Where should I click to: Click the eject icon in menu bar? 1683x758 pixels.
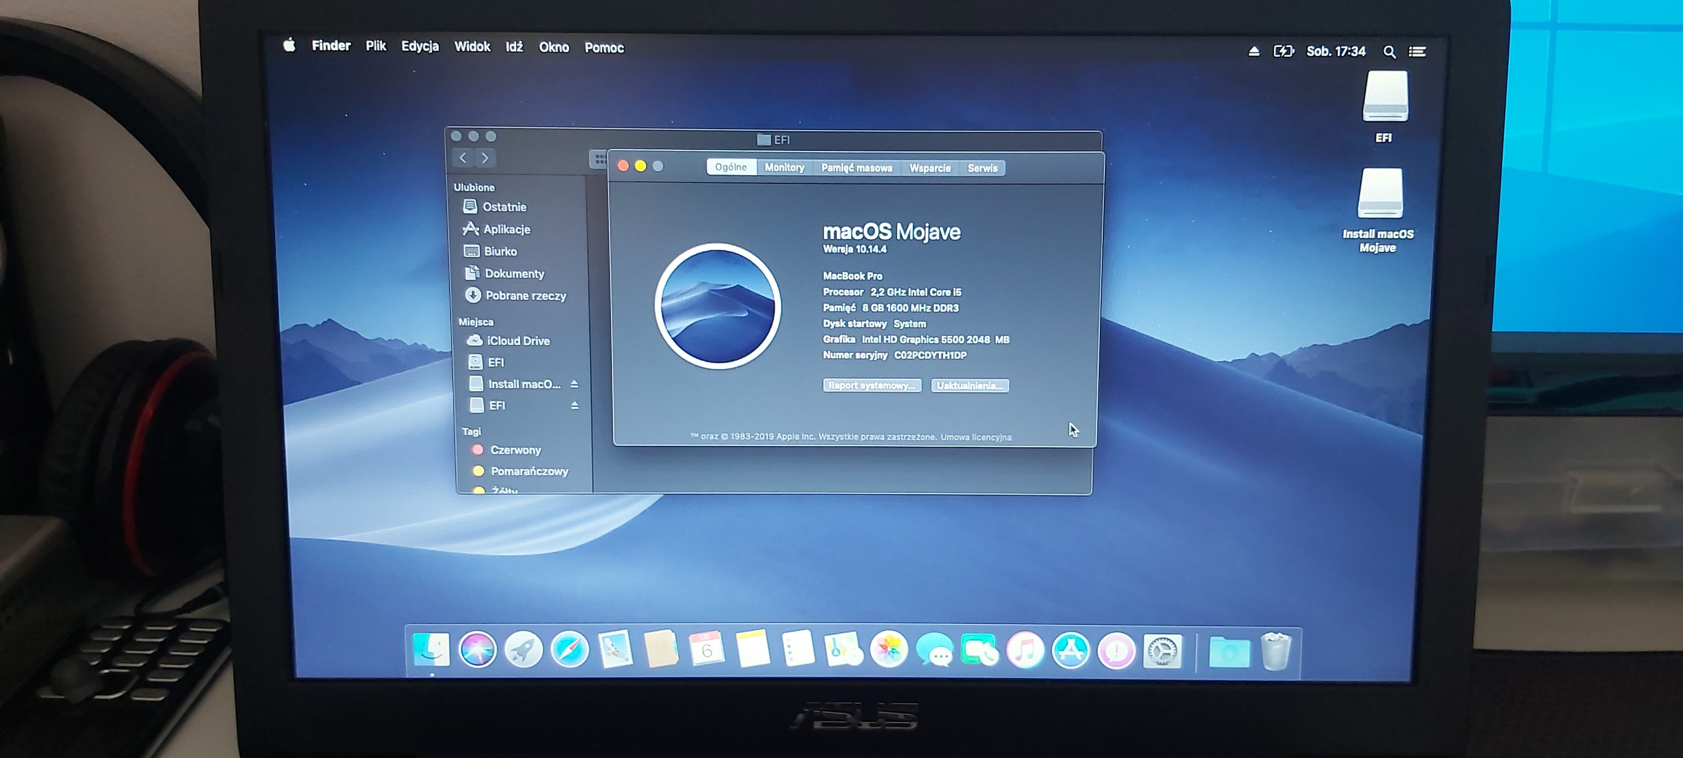pos(1254,51)
